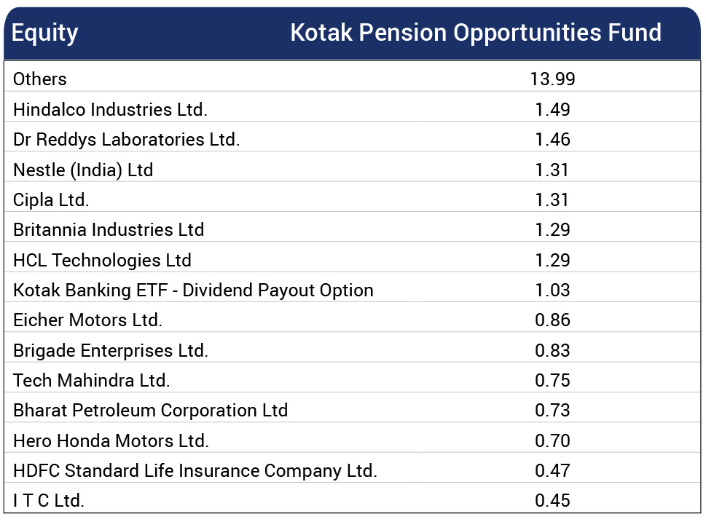706x522 pixels.
Task: Click the Others row label
Action: (x=39, y=79)
